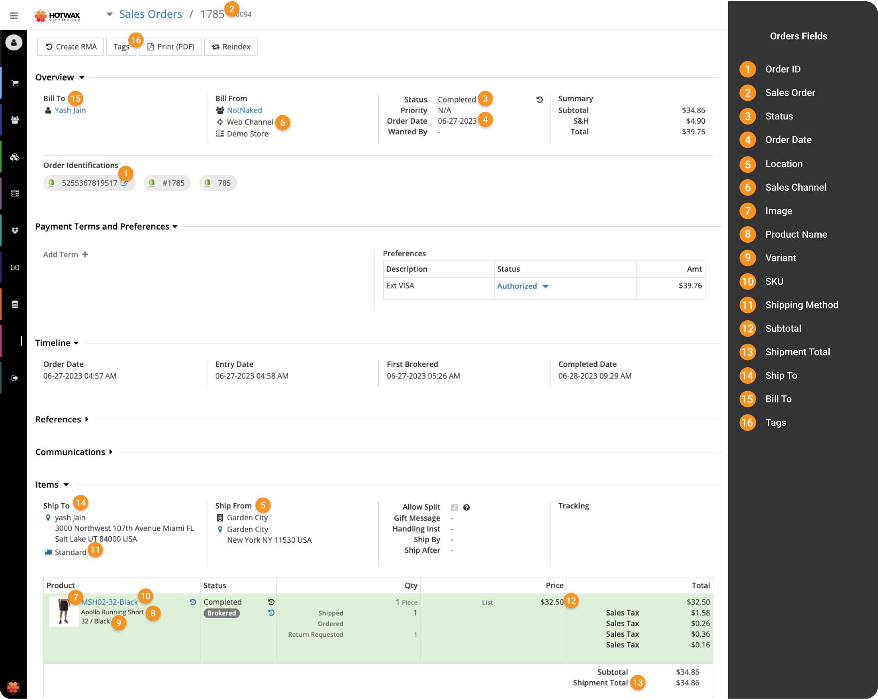Click the Create RMA button
Viewport: 878px width, 699px height.
click(71, 47)
